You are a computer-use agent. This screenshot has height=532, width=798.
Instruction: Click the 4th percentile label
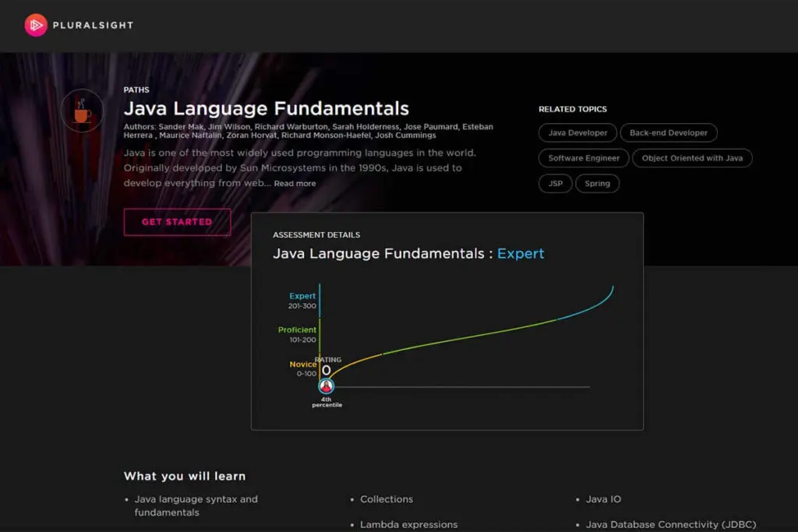click(327, 402)
